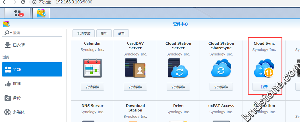The height and width of the screenshot is (122, 300).
Task: Click the Cloud Station ShareSync package icon
Action: (221, 68)
